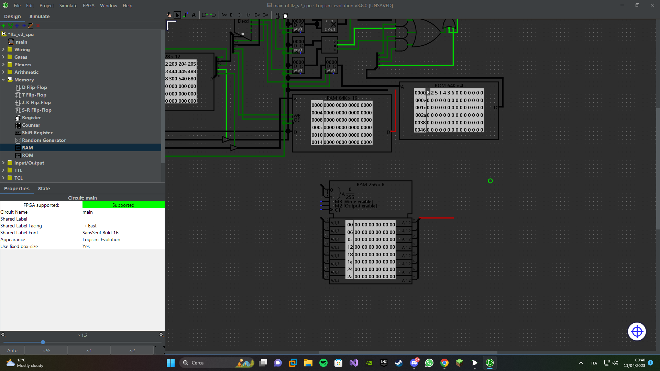Open Spotify from the taskbar
This screenshot has height=371, width=660.
pyautogui.click(x=323, y=362)
